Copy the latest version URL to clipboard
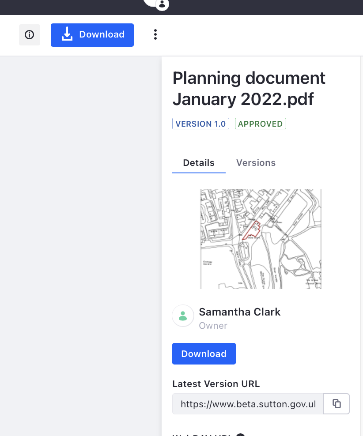Screen dimensions: 363x436 [337, 404]
